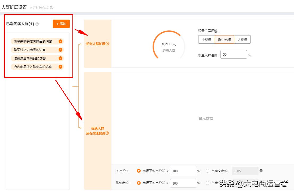Select 小规模 expansion scale

point(206,39)
